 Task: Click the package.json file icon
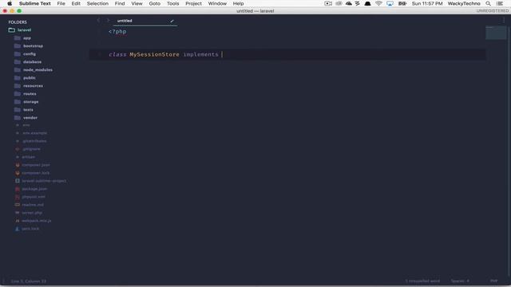(18, 189)
